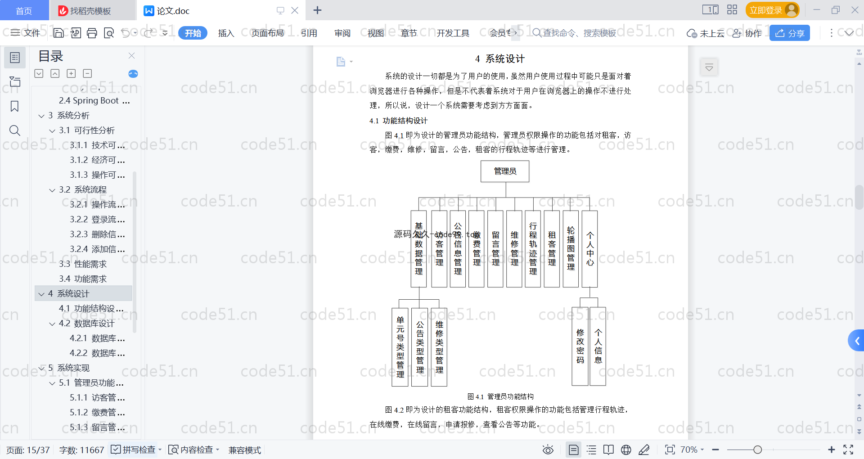Click the page document icon beside heading
This screenshot has width=864, height=459.
pyautogui.click(x=341, y=62)
